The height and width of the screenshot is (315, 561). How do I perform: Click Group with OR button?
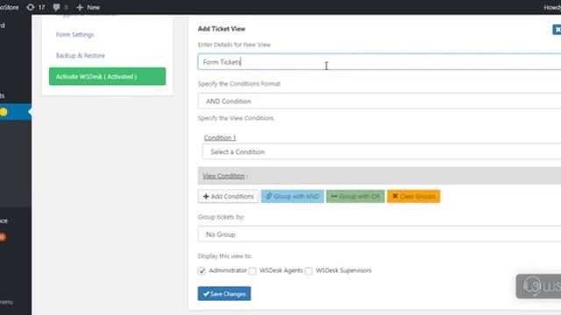tap(355, 196)
